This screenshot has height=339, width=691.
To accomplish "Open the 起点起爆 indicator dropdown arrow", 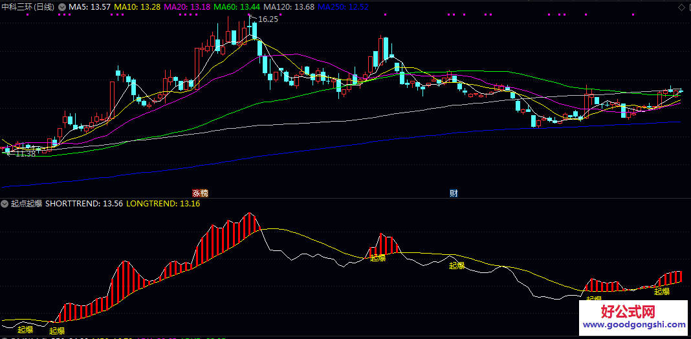I will pos(5,204).
